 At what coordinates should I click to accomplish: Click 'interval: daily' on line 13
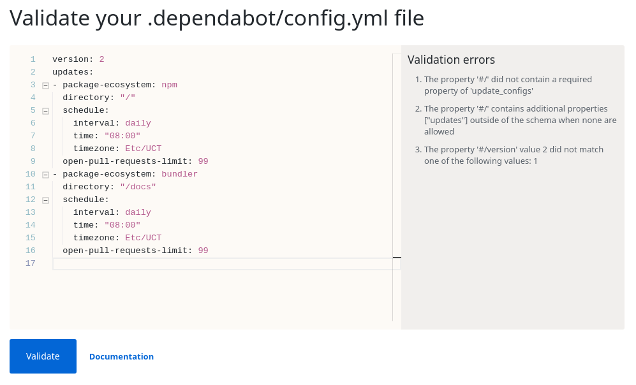[112, 212]
